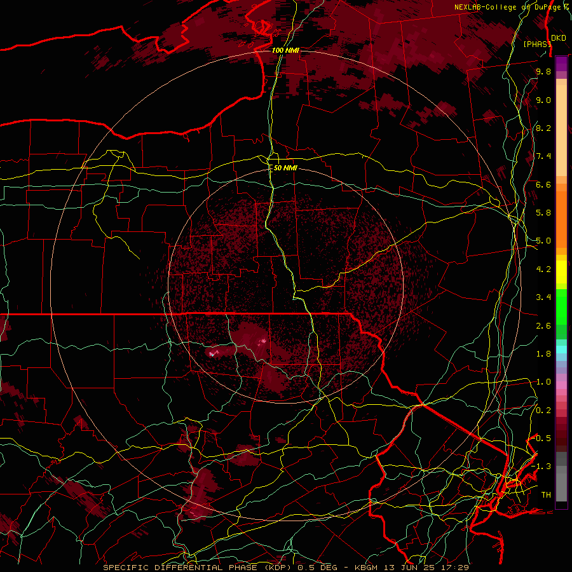Select the -0.5 value on the color scale
572x572 pixels.
[541, 439]
